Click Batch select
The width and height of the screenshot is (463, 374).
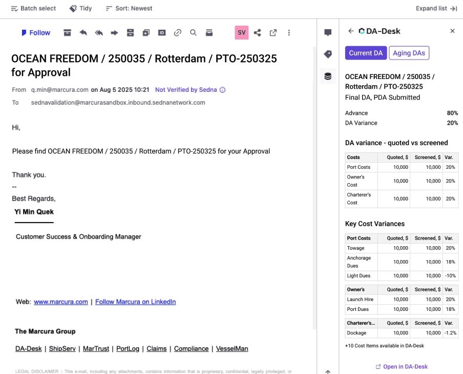(33, 8)
